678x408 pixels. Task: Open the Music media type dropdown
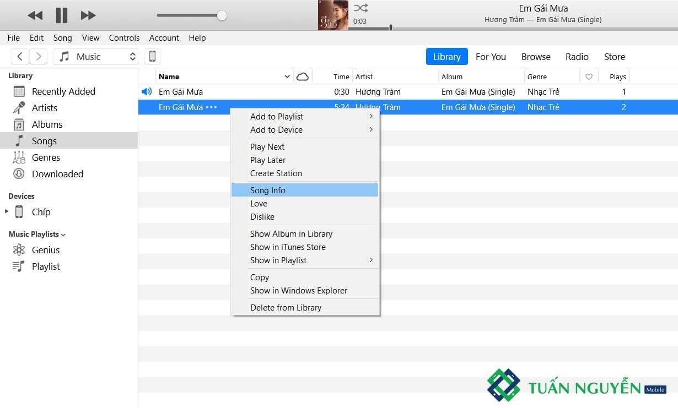tap(97, 56)
